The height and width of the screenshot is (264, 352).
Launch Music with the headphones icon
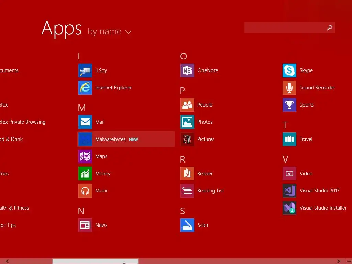[x=85, y=191]
